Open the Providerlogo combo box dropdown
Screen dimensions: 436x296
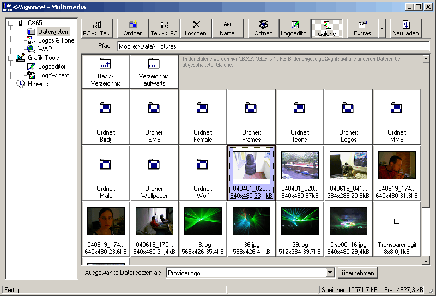pos(330,273)
